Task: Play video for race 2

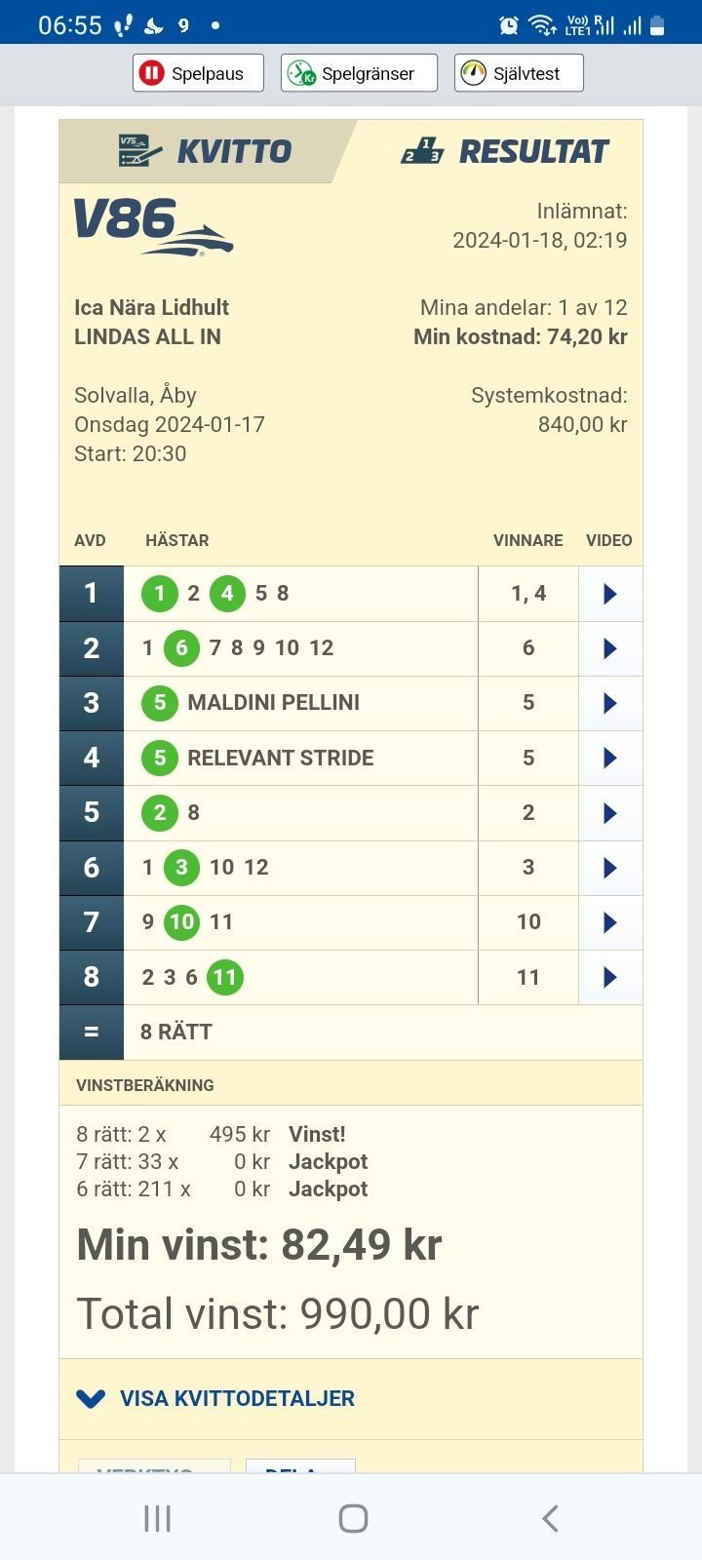Action: click(x=610, y=647)
